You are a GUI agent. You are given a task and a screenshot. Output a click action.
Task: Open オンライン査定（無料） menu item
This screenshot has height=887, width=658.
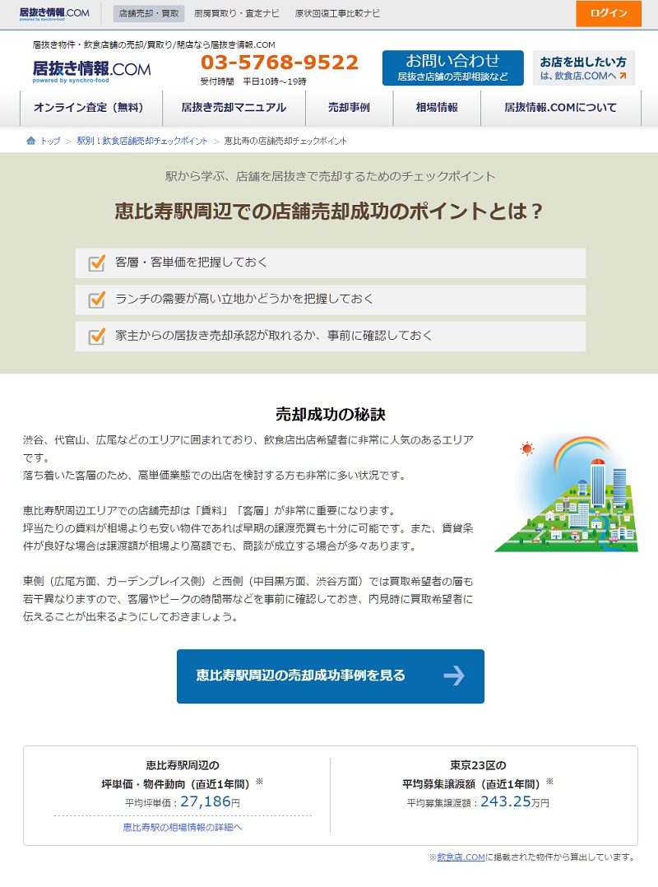click(89, 108)
